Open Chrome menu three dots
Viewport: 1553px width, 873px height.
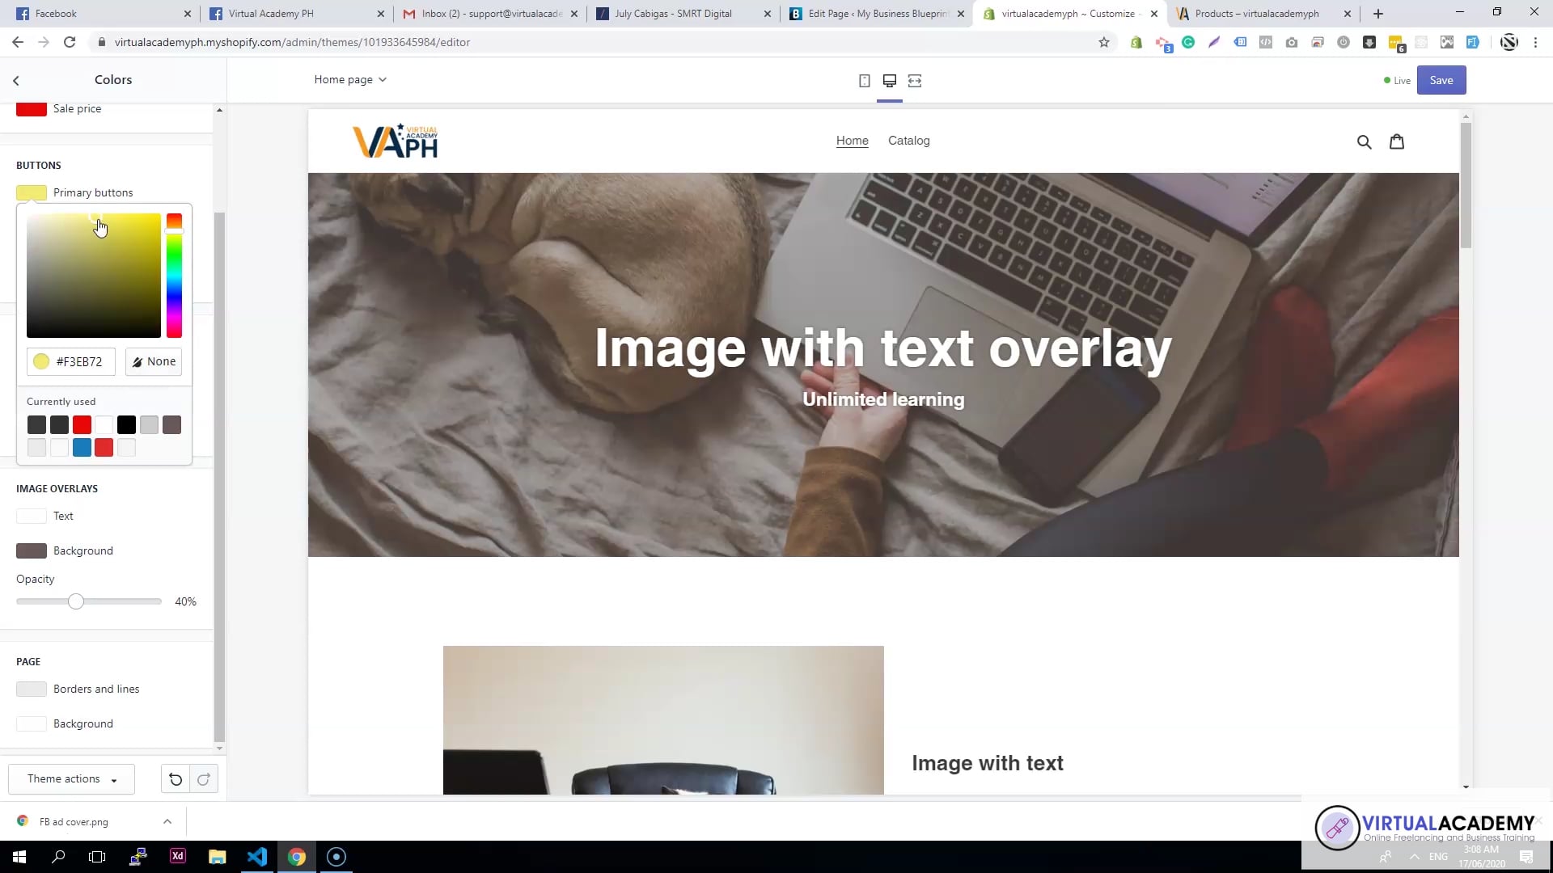pos(1535,42)
